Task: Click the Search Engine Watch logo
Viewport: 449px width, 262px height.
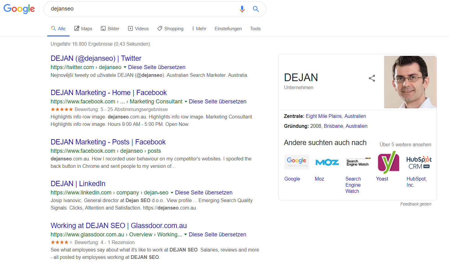Action: pos(358,162)
